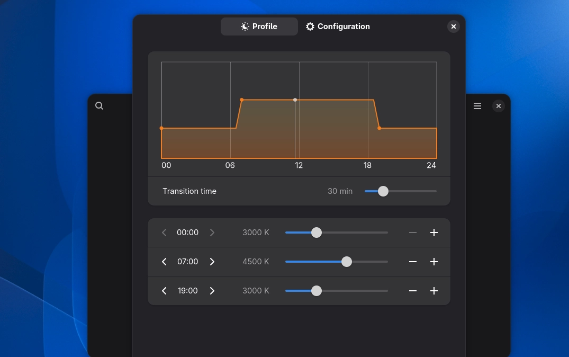
Task: Move the 19:00 time later
Action: 212,291
